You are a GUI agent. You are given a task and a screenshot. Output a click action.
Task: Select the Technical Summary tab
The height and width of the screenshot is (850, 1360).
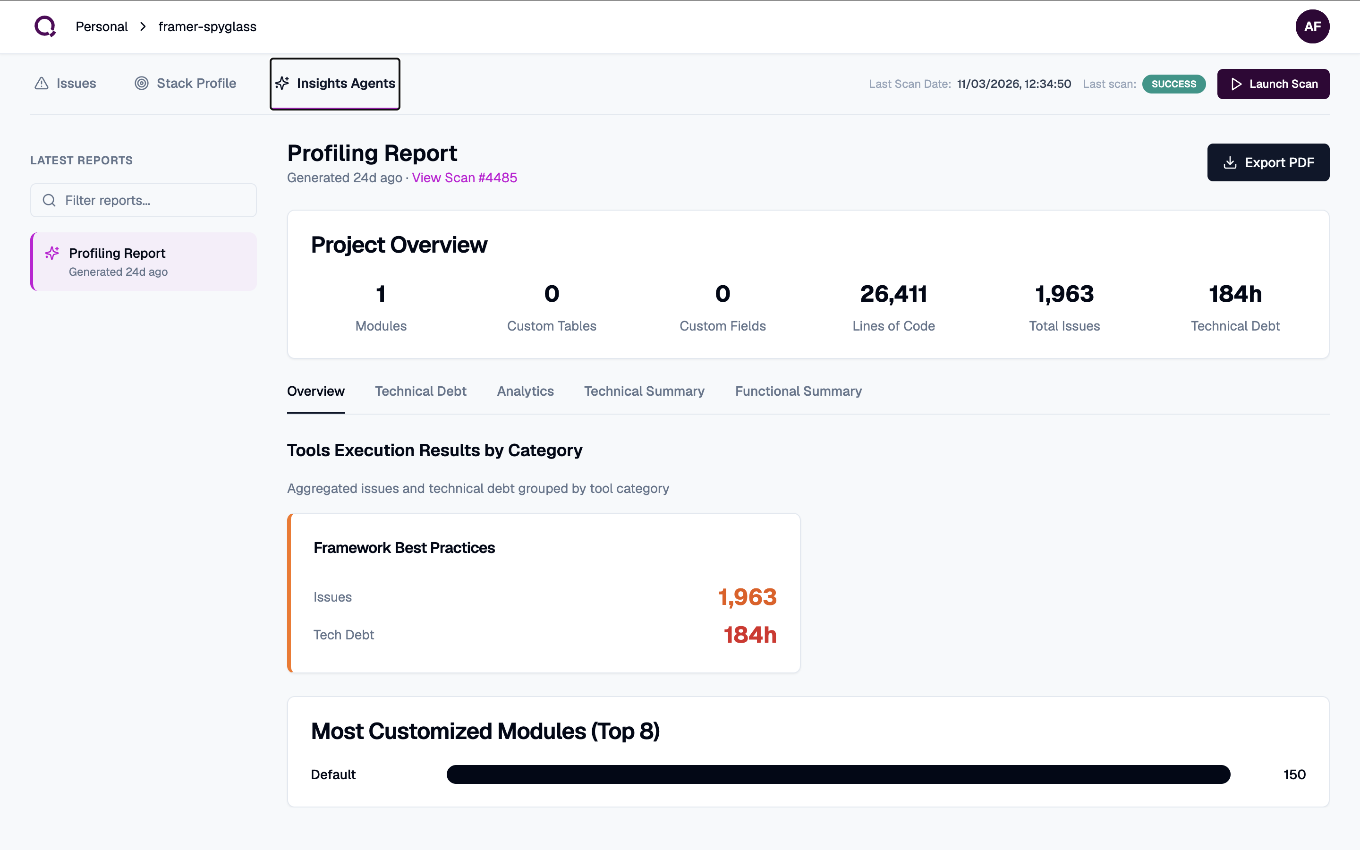point(644,391)
